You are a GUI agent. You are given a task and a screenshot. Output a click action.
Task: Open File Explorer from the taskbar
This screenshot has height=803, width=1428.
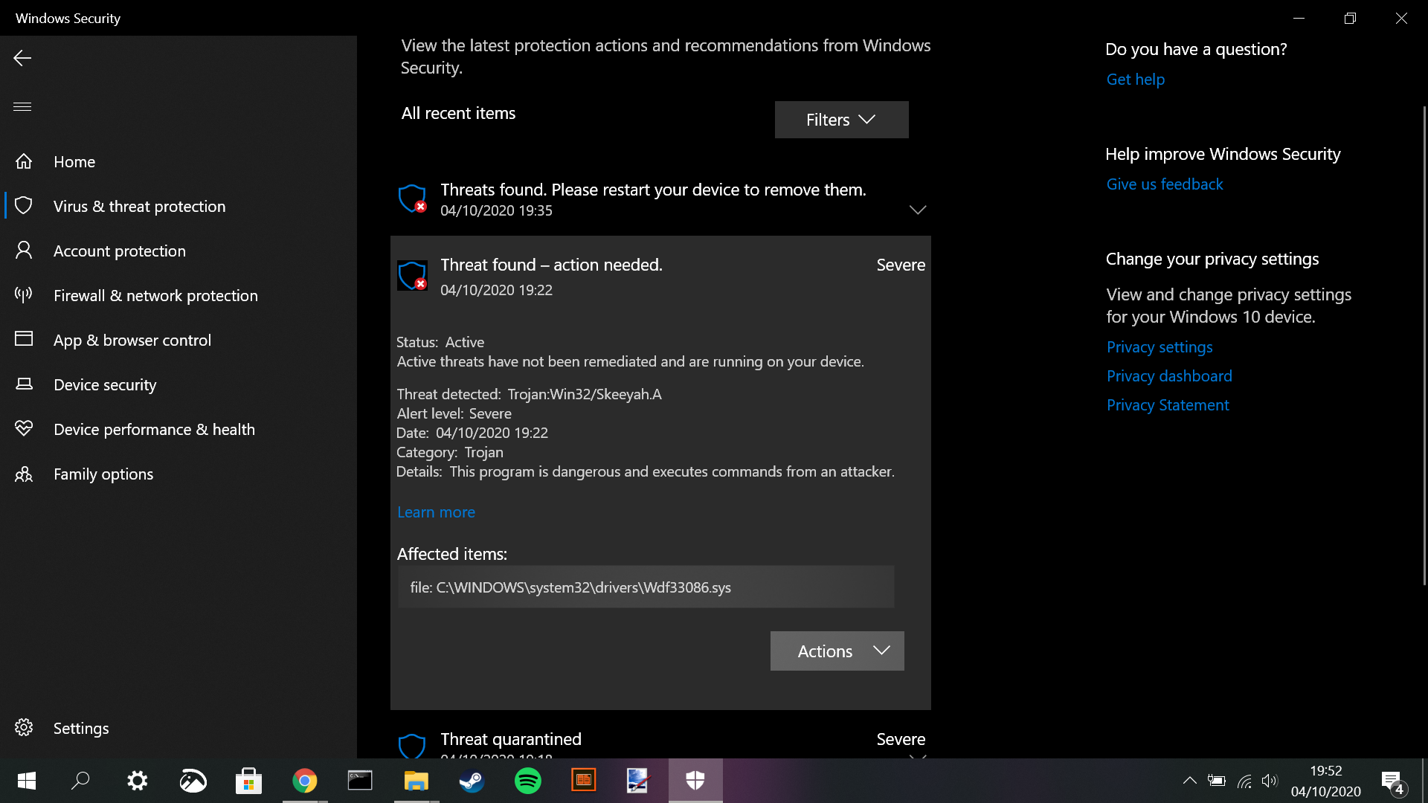(416, 781)
